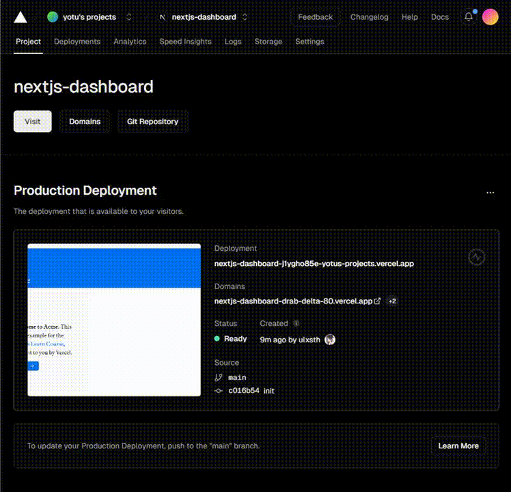Click the Git Repository button
Viewport: 511px width, 492px height.
152,121
